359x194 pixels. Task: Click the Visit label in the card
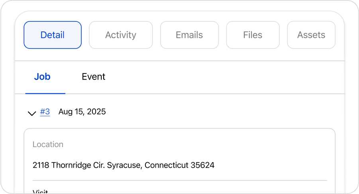click(40, 192)
